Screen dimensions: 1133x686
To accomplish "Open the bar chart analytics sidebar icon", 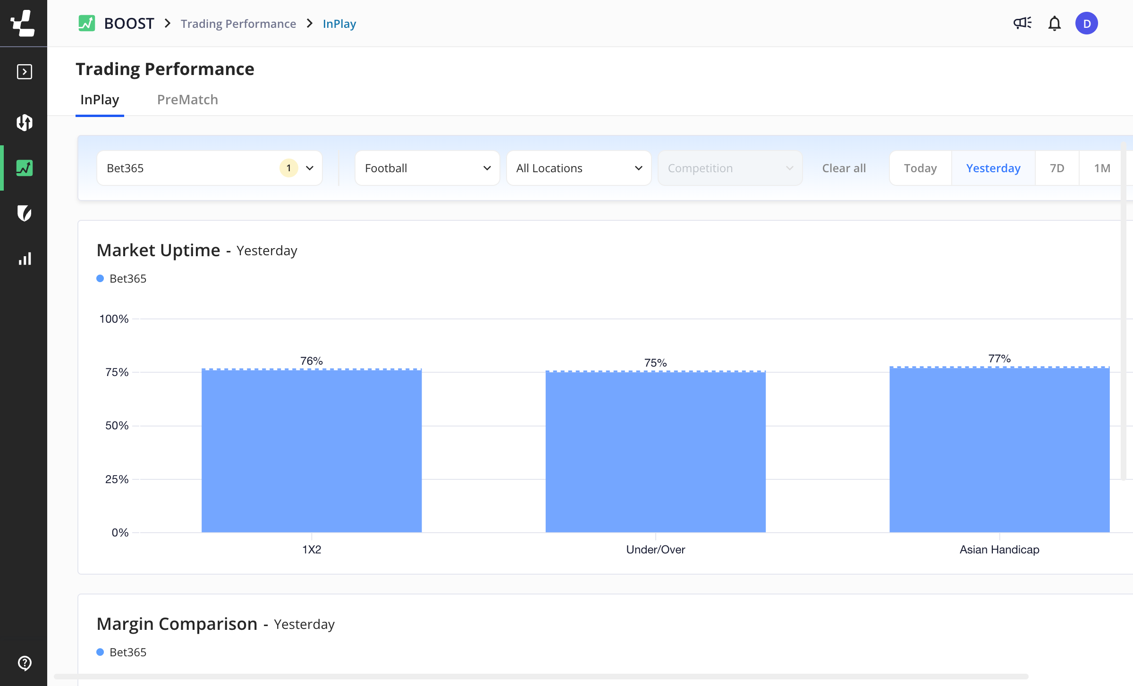I will [x=24, y=259].
